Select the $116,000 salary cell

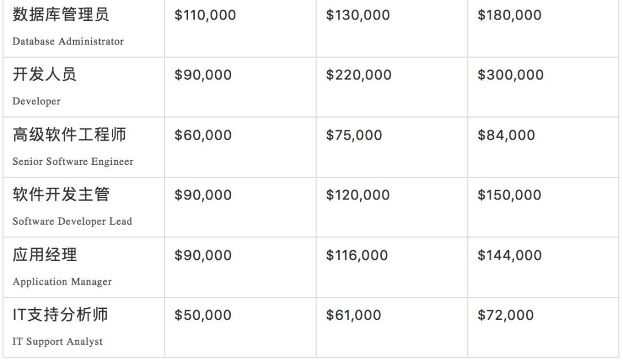(356, 255)
